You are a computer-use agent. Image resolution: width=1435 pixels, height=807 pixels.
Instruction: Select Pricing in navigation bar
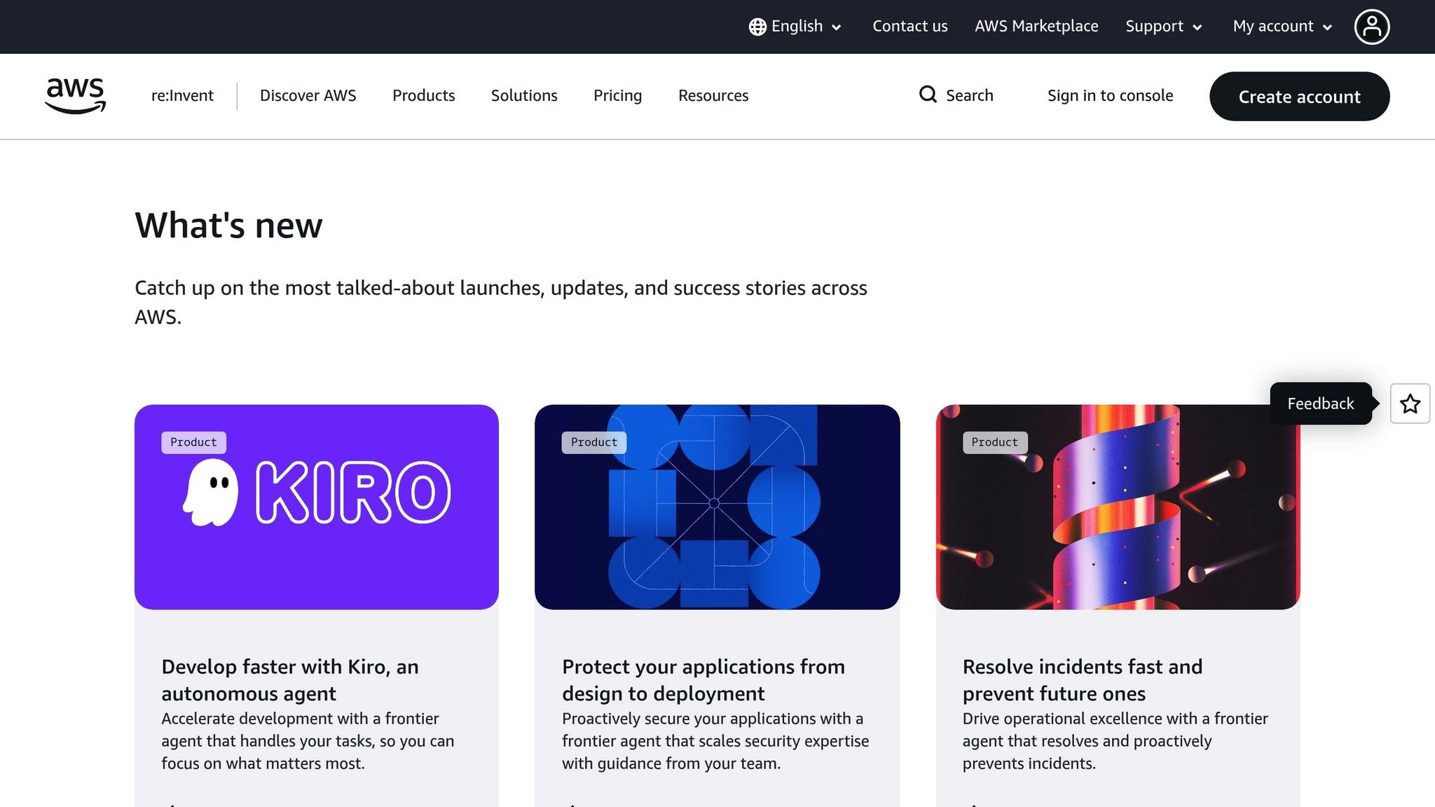(x=617, y=95)
